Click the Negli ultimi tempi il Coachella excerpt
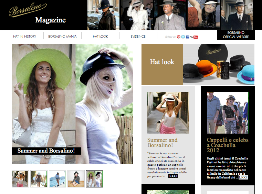262x194 pixels. (227, 168)
